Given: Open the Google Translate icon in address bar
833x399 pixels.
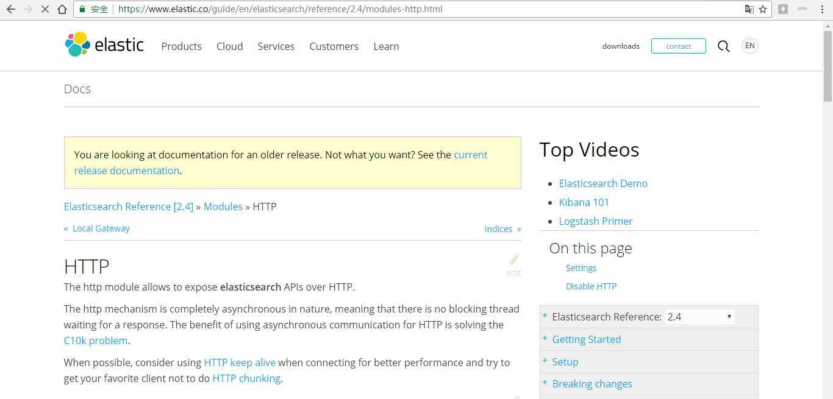Looking at the screenshot, I should pyautogui.click(x=749, y=9).
